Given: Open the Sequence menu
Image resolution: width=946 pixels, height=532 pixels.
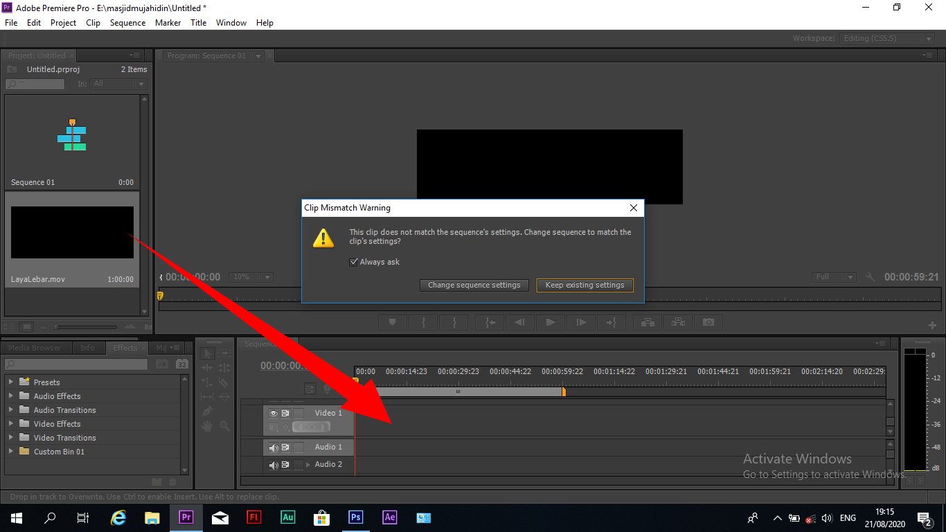Looking at the screenshot, I should point(127,22).
